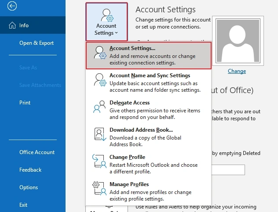
Task: Select Account Settings... menu entry
Action: tap(149, 55)
